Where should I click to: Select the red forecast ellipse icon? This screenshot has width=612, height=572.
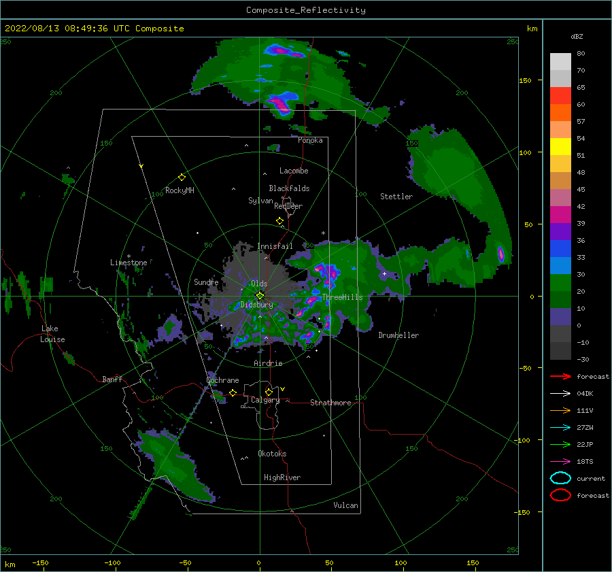pyautogui.click(x=560, y=495)
